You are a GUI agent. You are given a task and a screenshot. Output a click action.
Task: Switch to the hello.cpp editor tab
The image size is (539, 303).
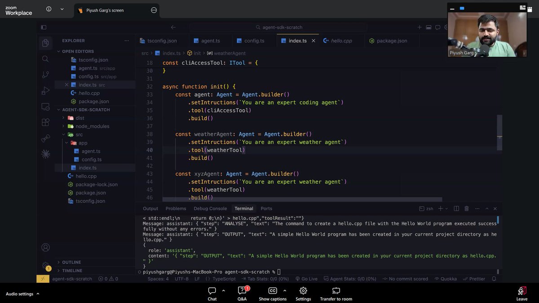341,40
